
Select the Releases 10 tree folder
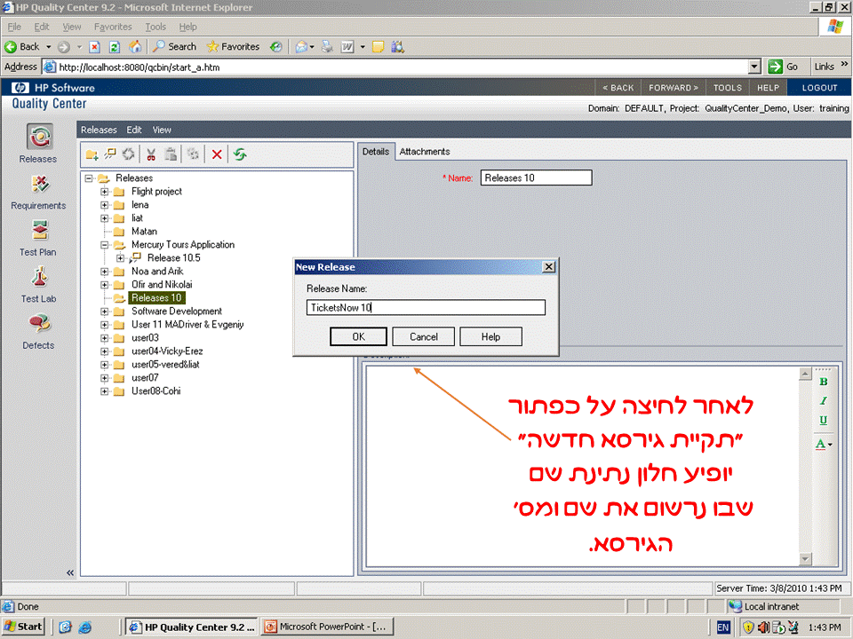156,298
